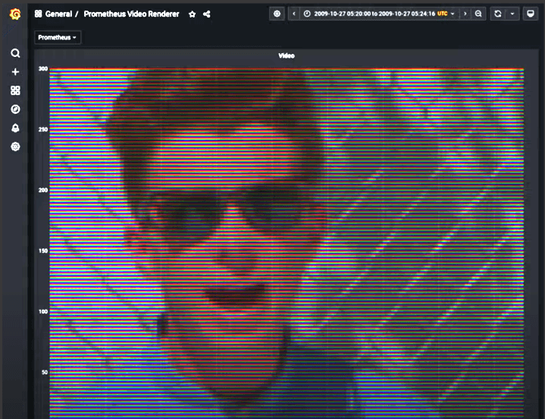Screen dimensions: 545x419
Task: Open the Dashboards grid icon in sidebar
Action: coord(15,90)
